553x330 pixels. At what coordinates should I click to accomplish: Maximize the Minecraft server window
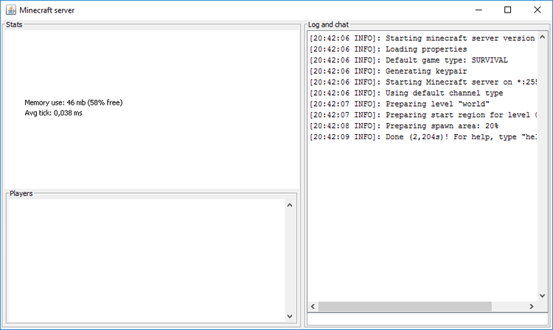click(x=507, y=10)
